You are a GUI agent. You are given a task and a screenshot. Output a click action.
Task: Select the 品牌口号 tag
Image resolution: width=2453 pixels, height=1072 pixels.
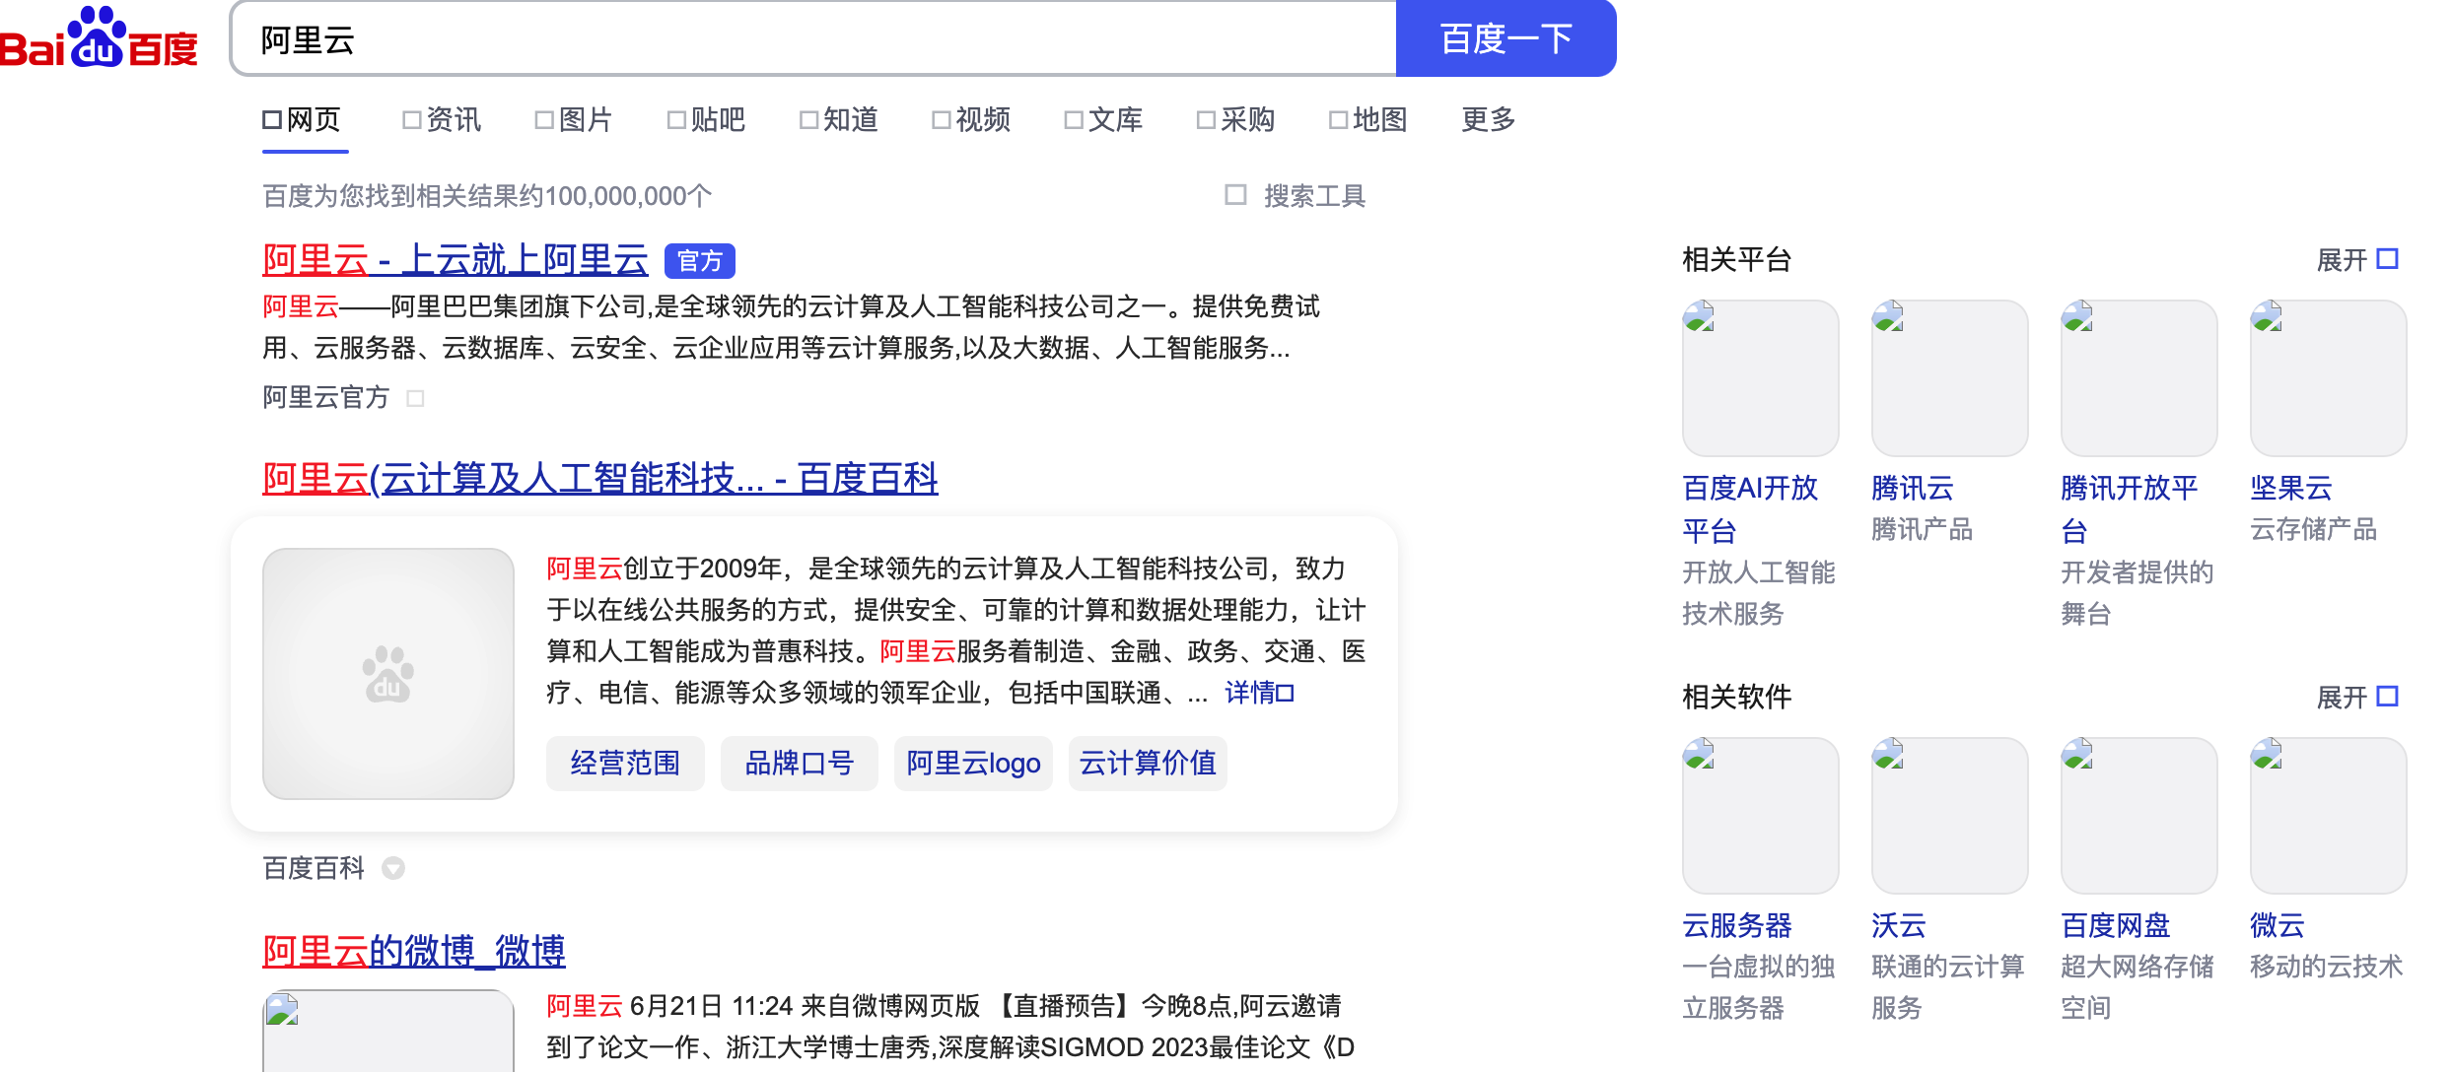pyautogui.click(x=800, y=764)
